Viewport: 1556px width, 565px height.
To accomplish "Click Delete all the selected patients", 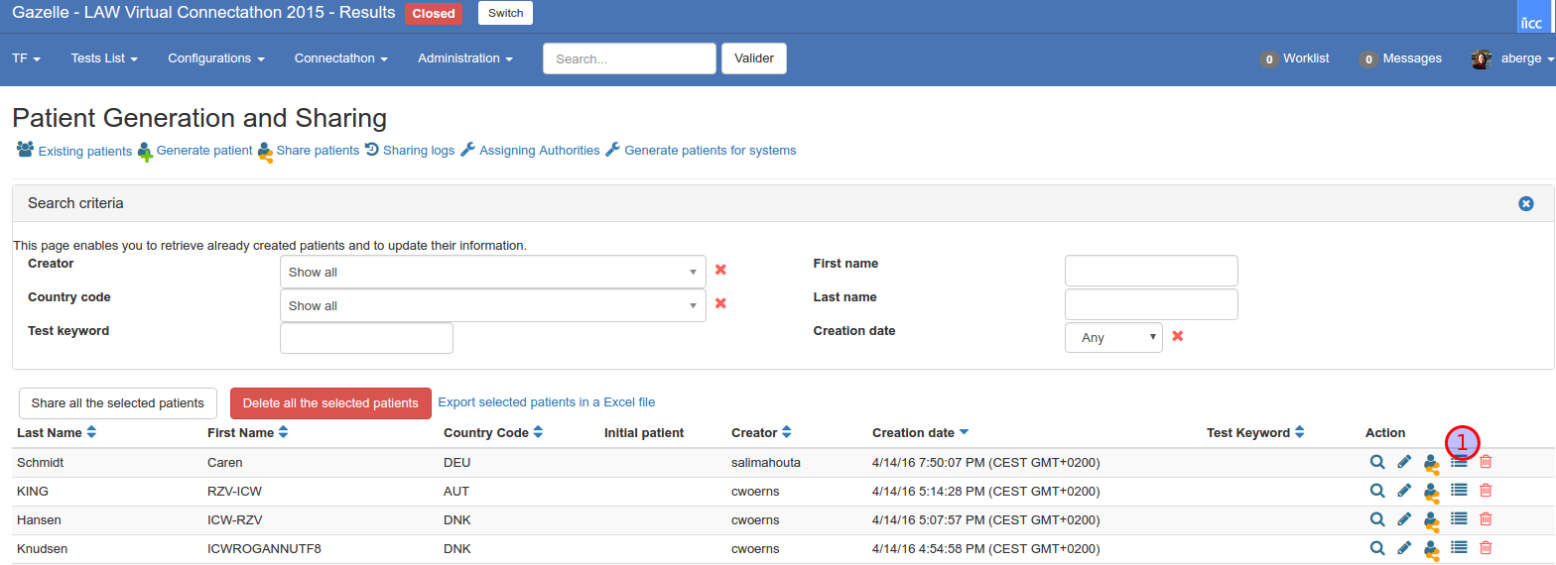I will [x=330, y=403].
